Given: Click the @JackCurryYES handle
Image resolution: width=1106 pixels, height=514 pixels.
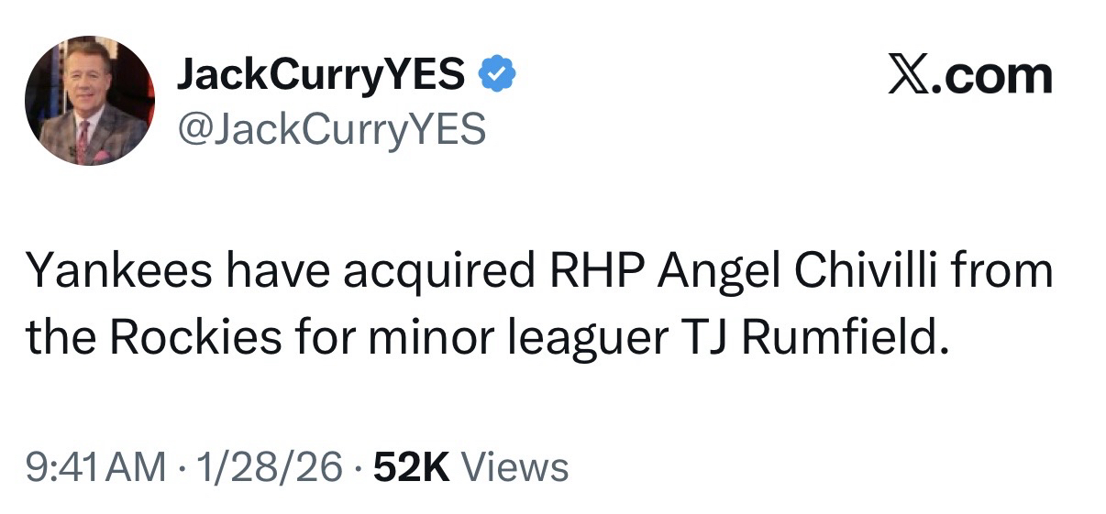Looking at the screenshot, I should click(x=330, y=130).
